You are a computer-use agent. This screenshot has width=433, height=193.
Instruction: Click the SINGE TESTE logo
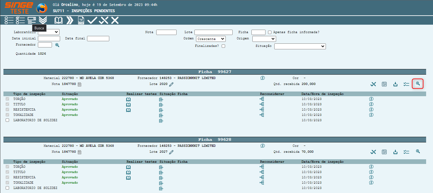point(18,8)
